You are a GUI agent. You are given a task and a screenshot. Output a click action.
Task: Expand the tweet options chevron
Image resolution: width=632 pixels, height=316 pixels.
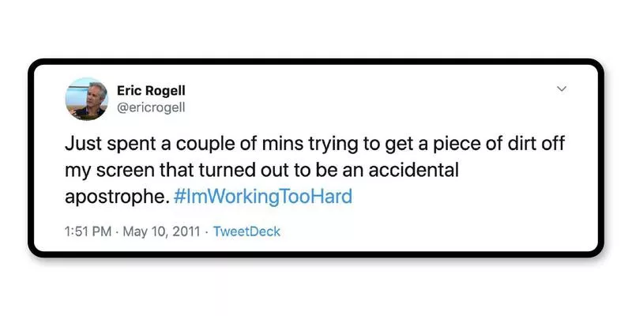(x=562, y=88)
